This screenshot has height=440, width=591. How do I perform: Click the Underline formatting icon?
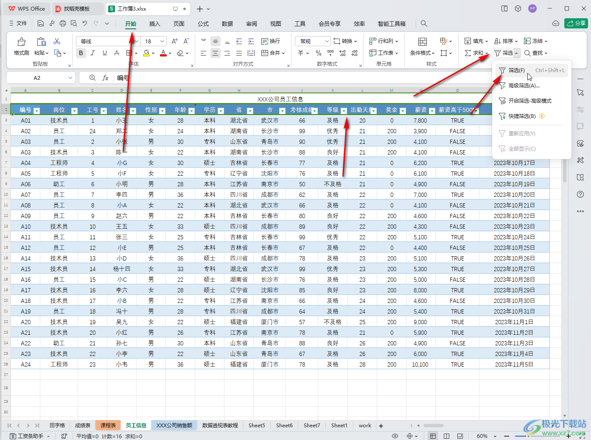pyautogui.click(x=104, y=53)
